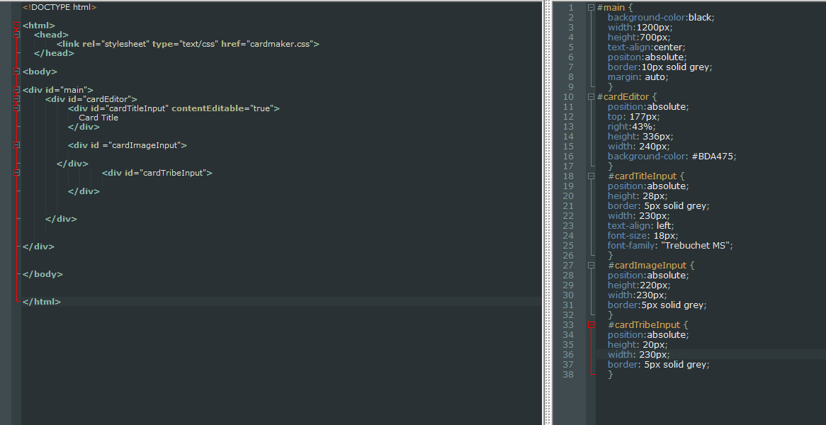Click line number 38 in the CSS pane

[567, 374]
